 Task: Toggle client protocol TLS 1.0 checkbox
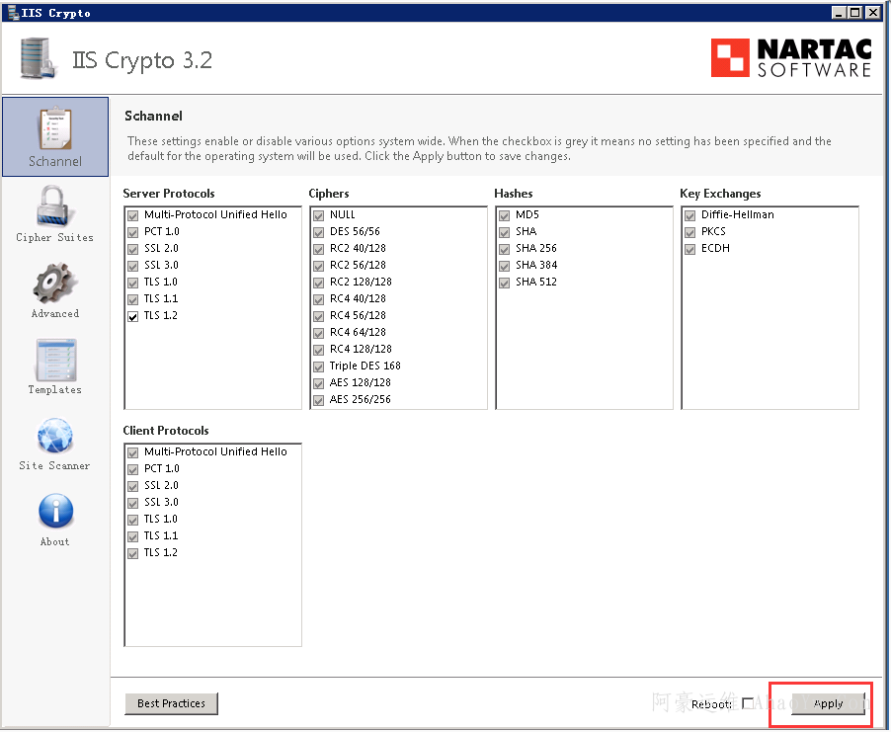point(133,520)
